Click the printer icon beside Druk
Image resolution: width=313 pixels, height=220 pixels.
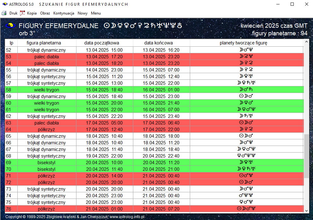coord(4,13)
